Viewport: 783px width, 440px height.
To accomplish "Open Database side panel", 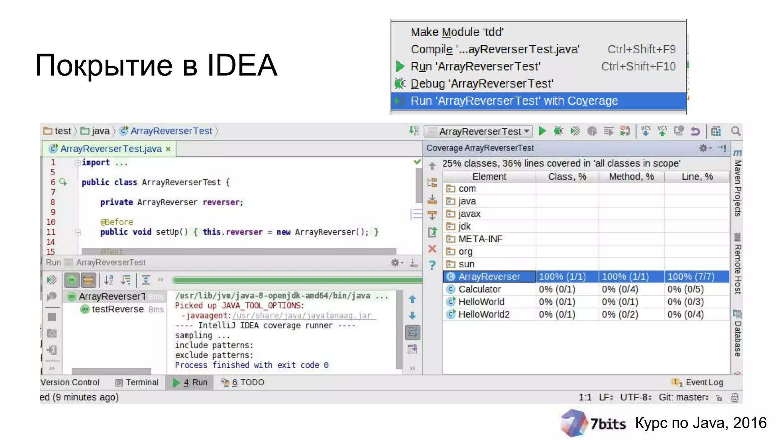I will 737,333.
